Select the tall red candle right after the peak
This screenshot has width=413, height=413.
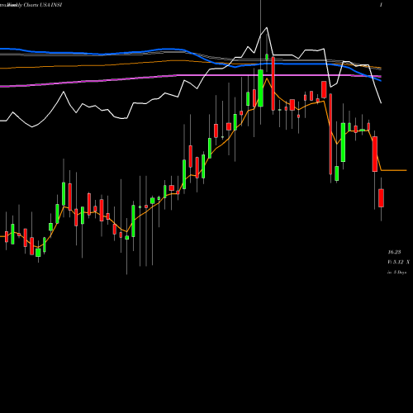click(273, 83)
